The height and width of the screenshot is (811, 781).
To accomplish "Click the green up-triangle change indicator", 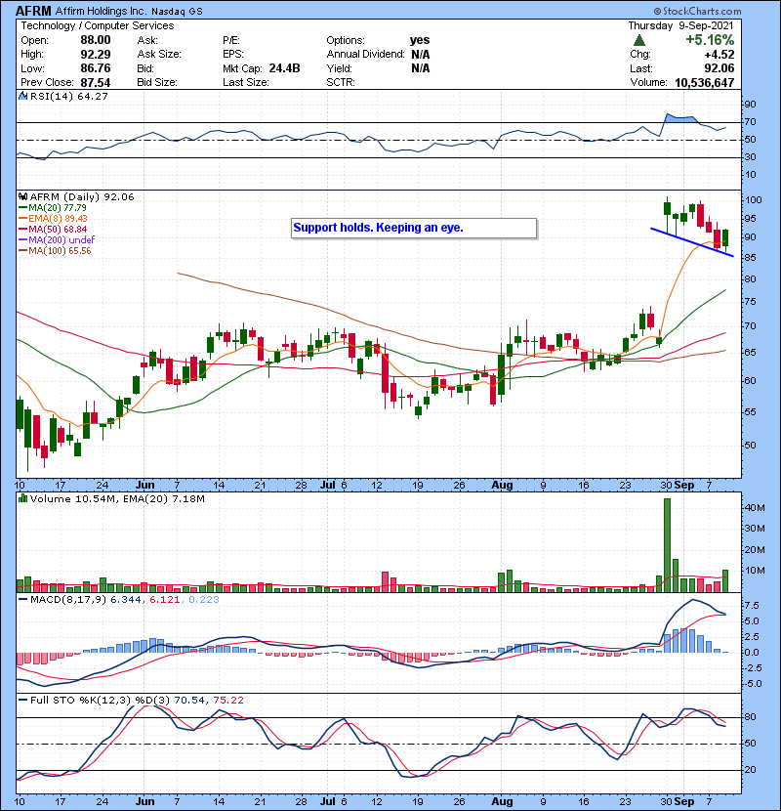I will click(639, 40).
